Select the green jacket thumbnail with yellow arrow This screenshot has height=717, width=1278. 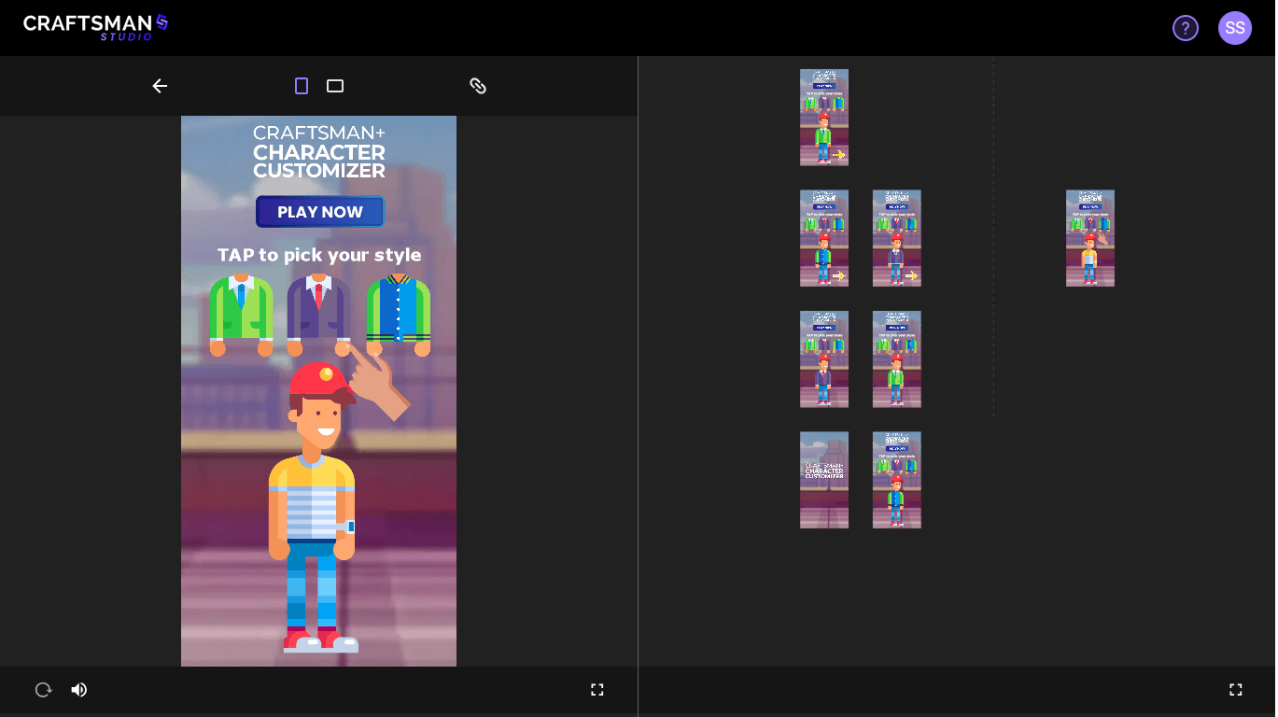click(824, 118)
